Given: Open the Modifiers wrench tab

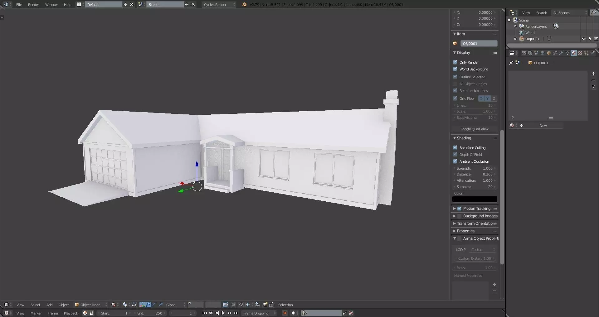Looking at the screenshot, I should (561, 53).
